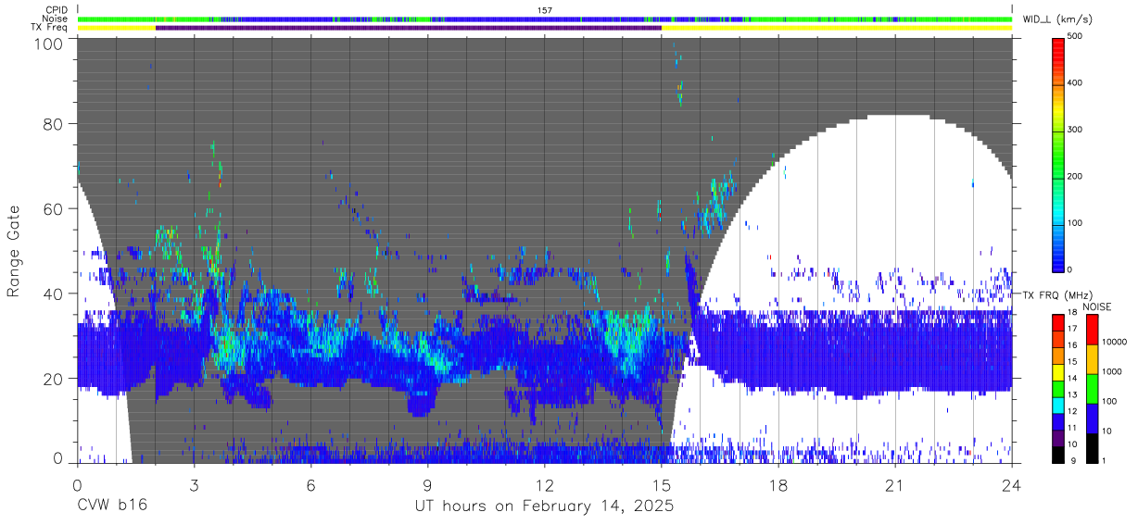Select the 24 tick on UT hours axis
The image size is (1138, 525).
pos(1012,484)
